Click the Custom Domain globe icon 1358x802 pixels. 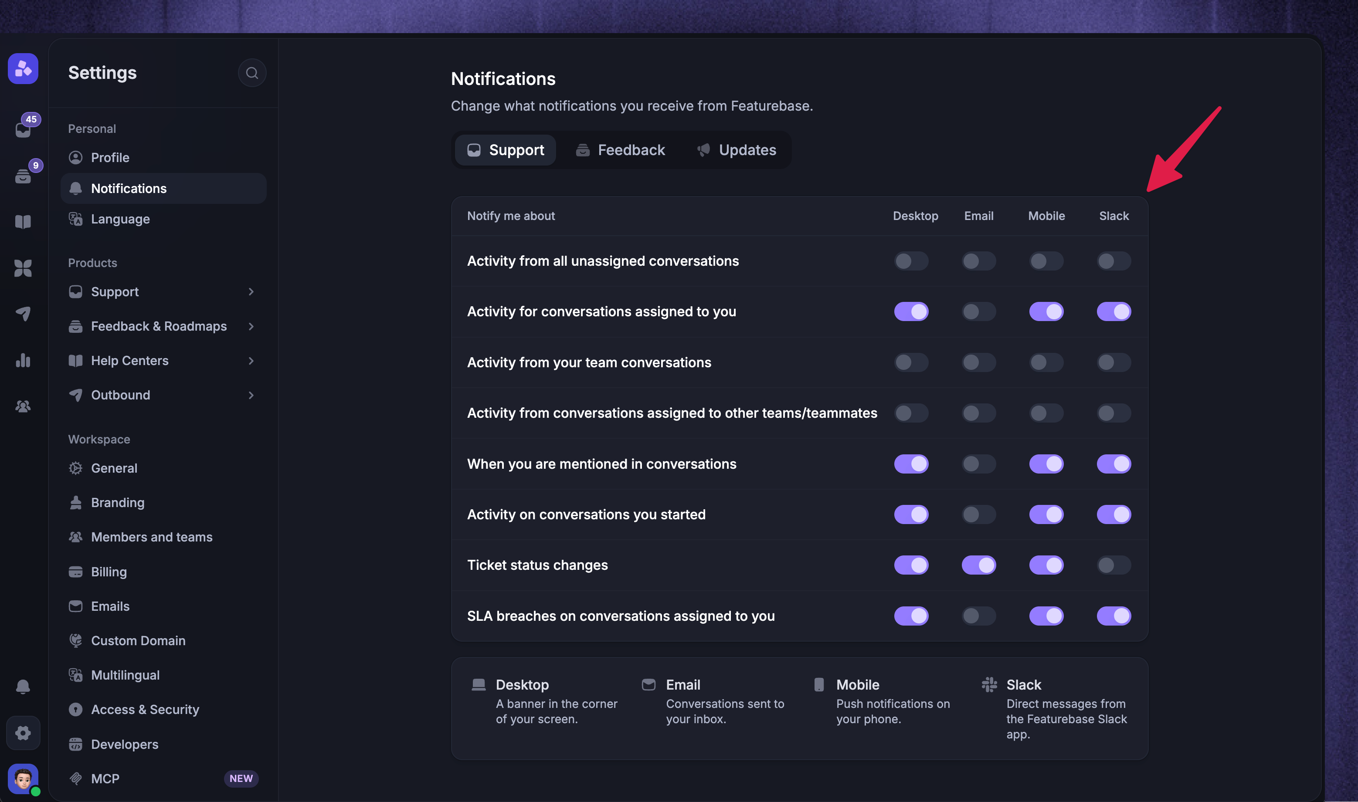pos(76,640)
